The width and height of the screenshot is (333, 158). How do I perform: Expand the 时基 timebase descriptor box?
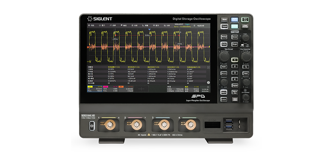(175, 89)
